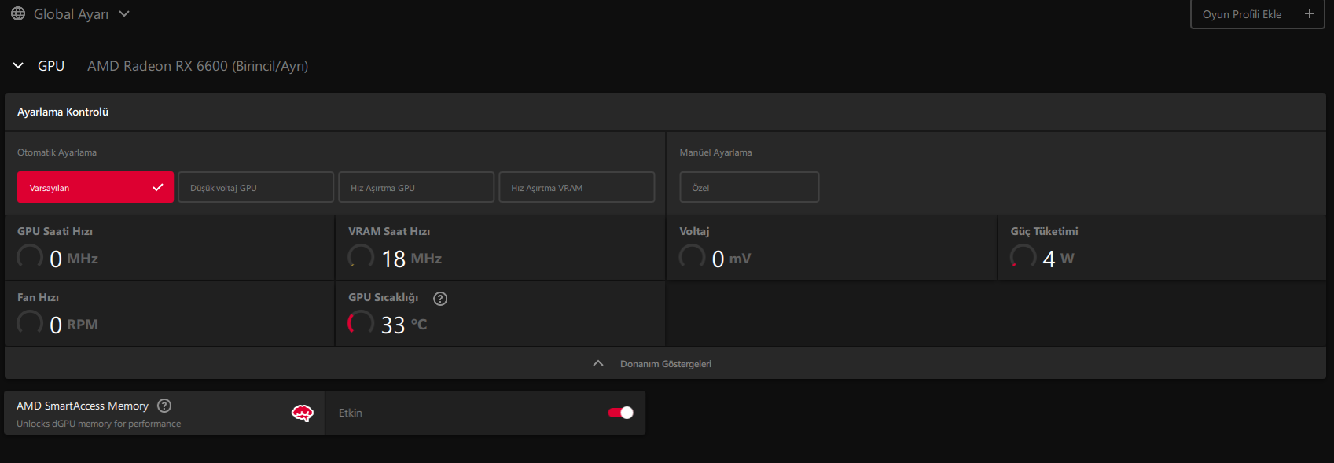Click the VRAM Saat Hızı gauge dial
1334x463 pixels.
point(361,257)
